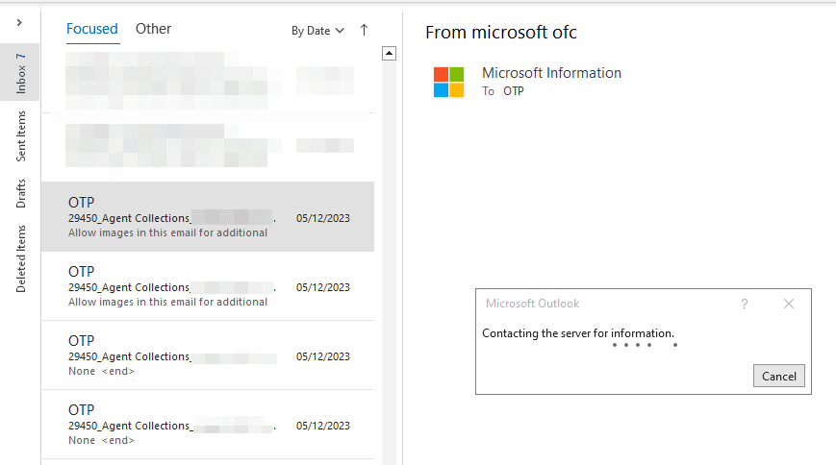The width and height of the screenshot is (836, 465).
Task: Click the message list scroll-up arrow
Action: tap(390, 54)
